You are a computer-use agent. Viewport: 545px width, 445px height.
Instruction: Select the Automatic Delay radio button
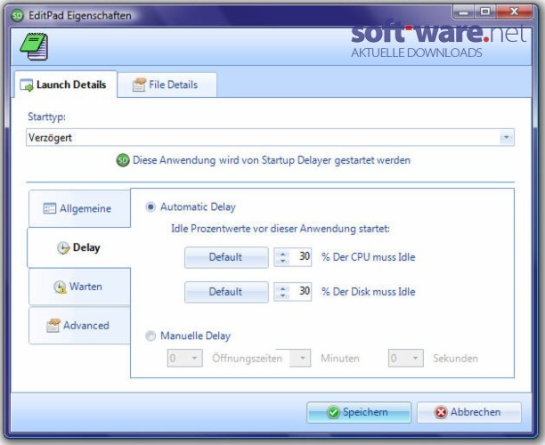click(150, 207)
